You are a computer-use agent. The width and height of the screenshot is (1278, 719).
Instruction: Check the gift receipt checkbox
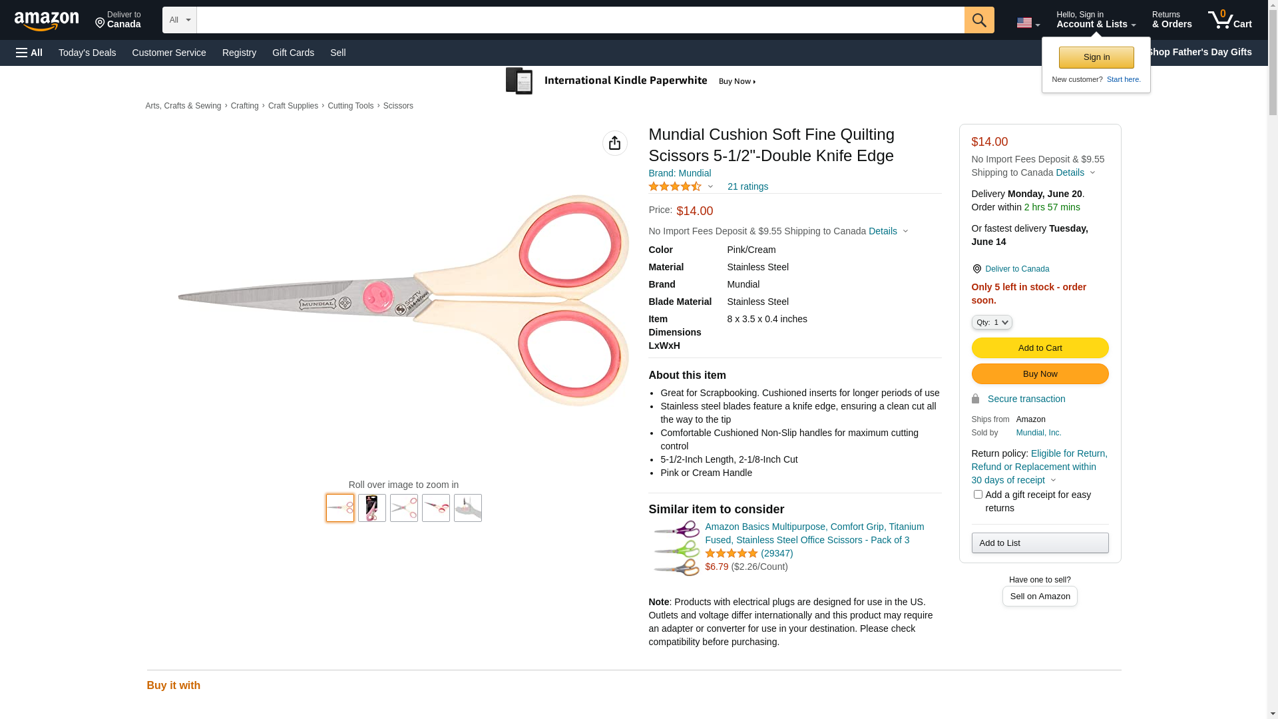[978, 495]
